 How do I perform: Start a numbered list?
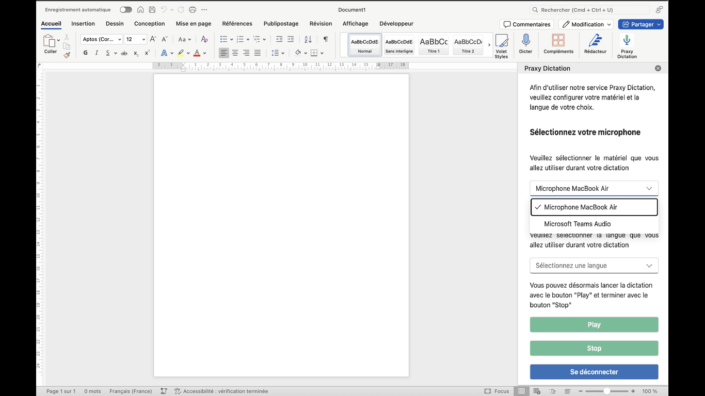pos(240,39)
